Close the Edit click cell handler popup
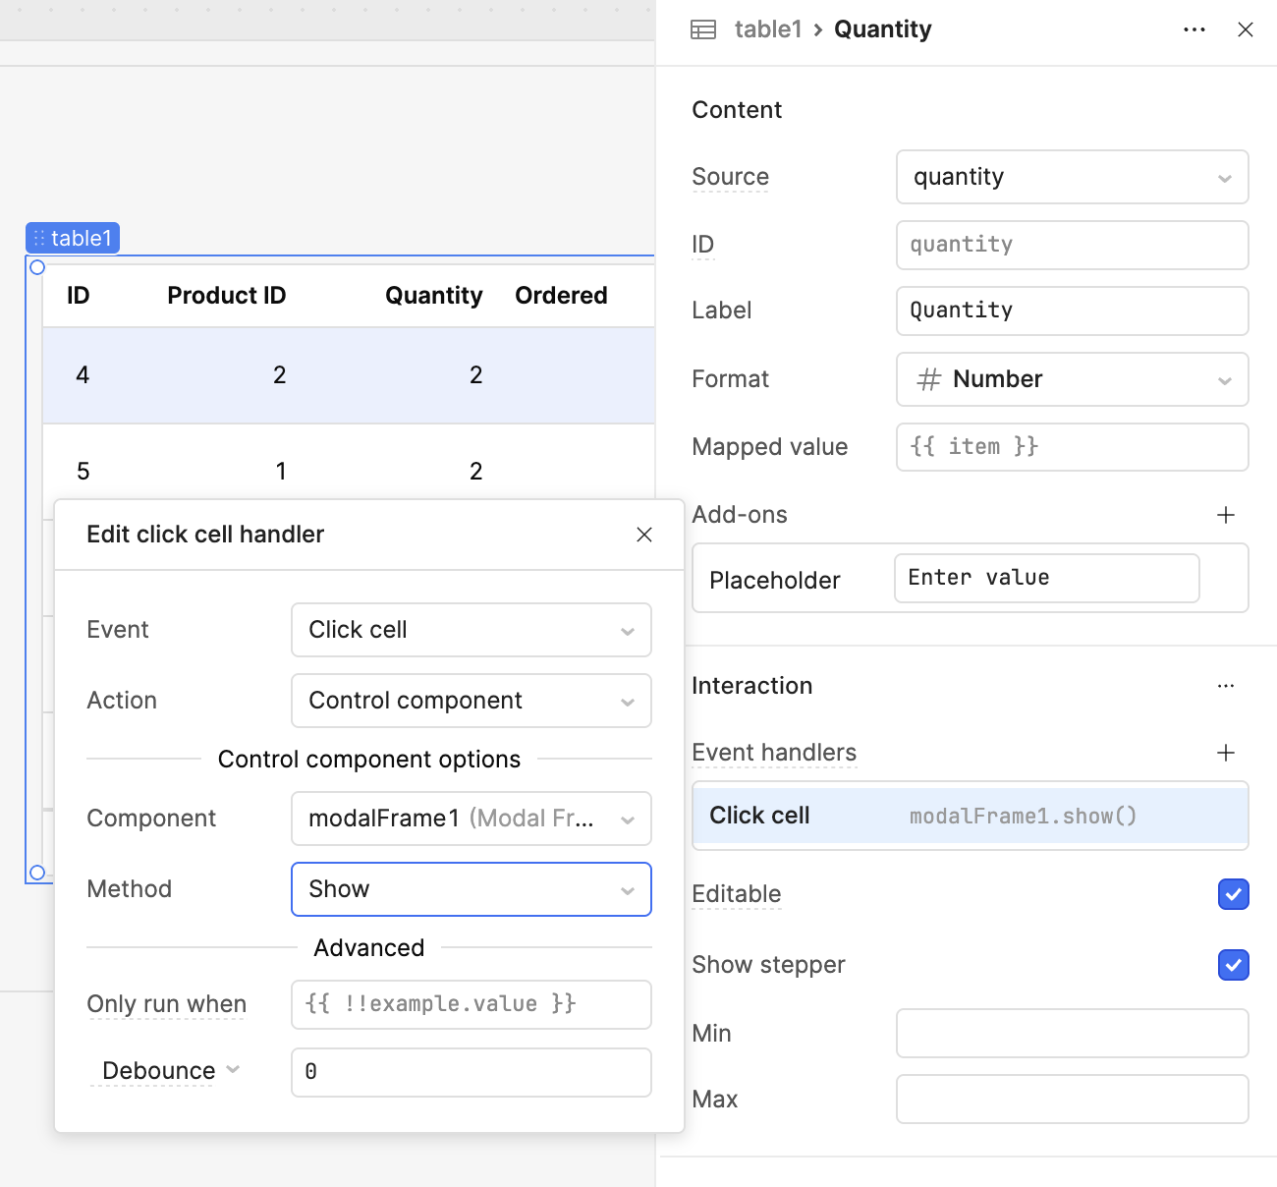The width and height of the screenshot is (1277, 1187). click(644, 535)
